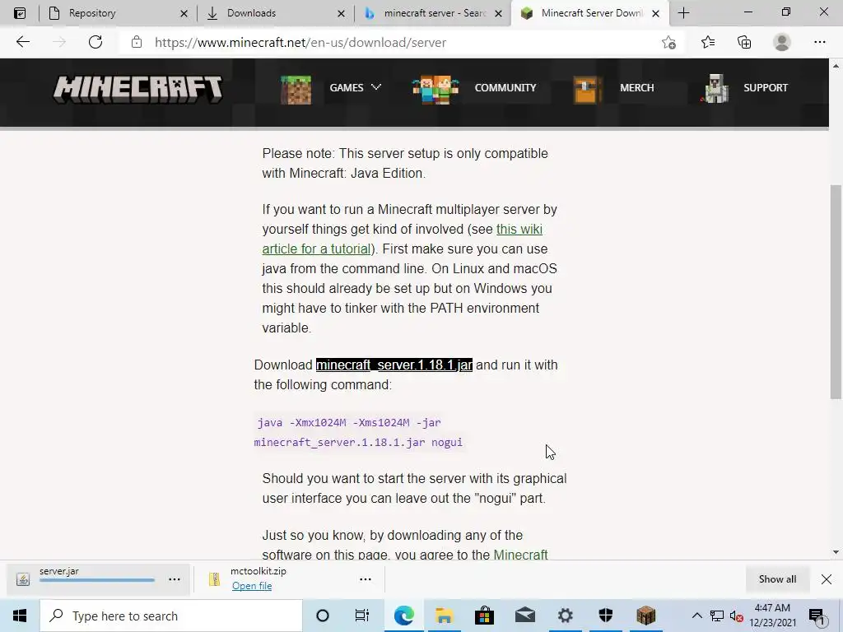
Task: Show hidden system tray icons
Action: (696, 616)
